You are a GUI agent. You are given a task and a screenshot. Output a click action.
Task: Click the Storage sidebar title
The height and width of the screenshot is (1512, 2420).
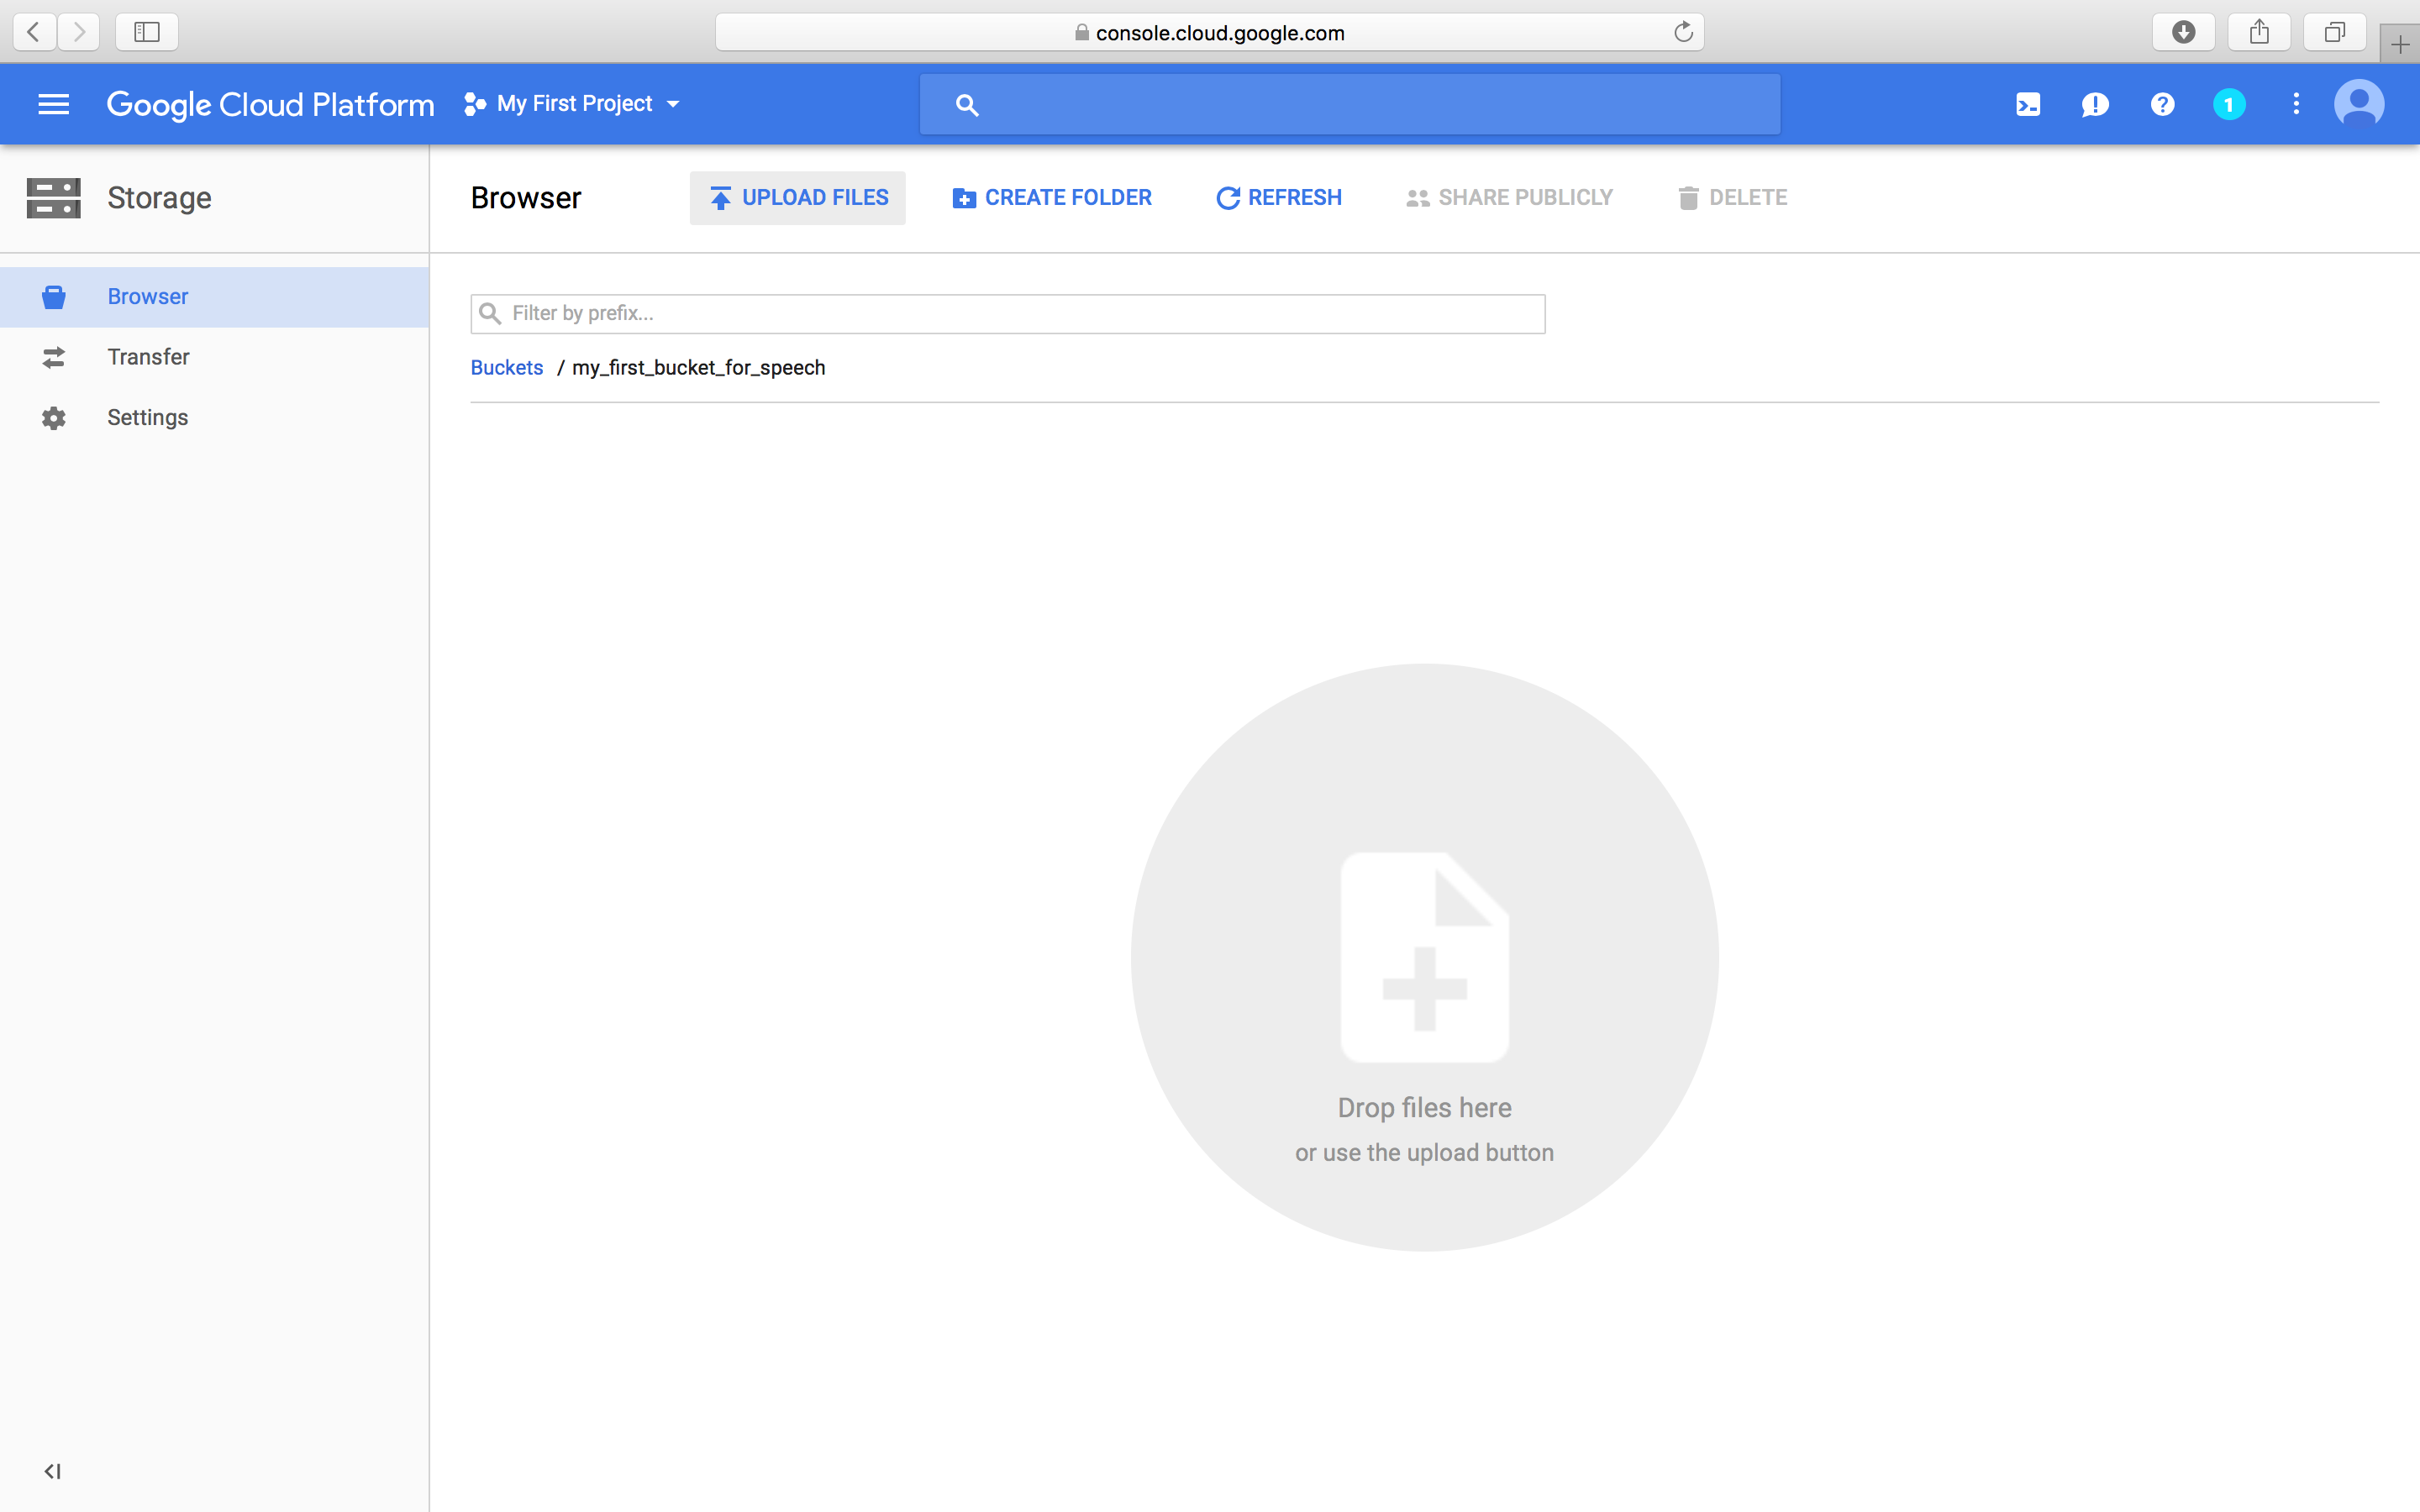tap(160, 198)
